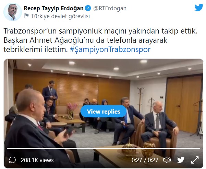Open tweet via Twitter bird icon in video bar

click(181, 160)
